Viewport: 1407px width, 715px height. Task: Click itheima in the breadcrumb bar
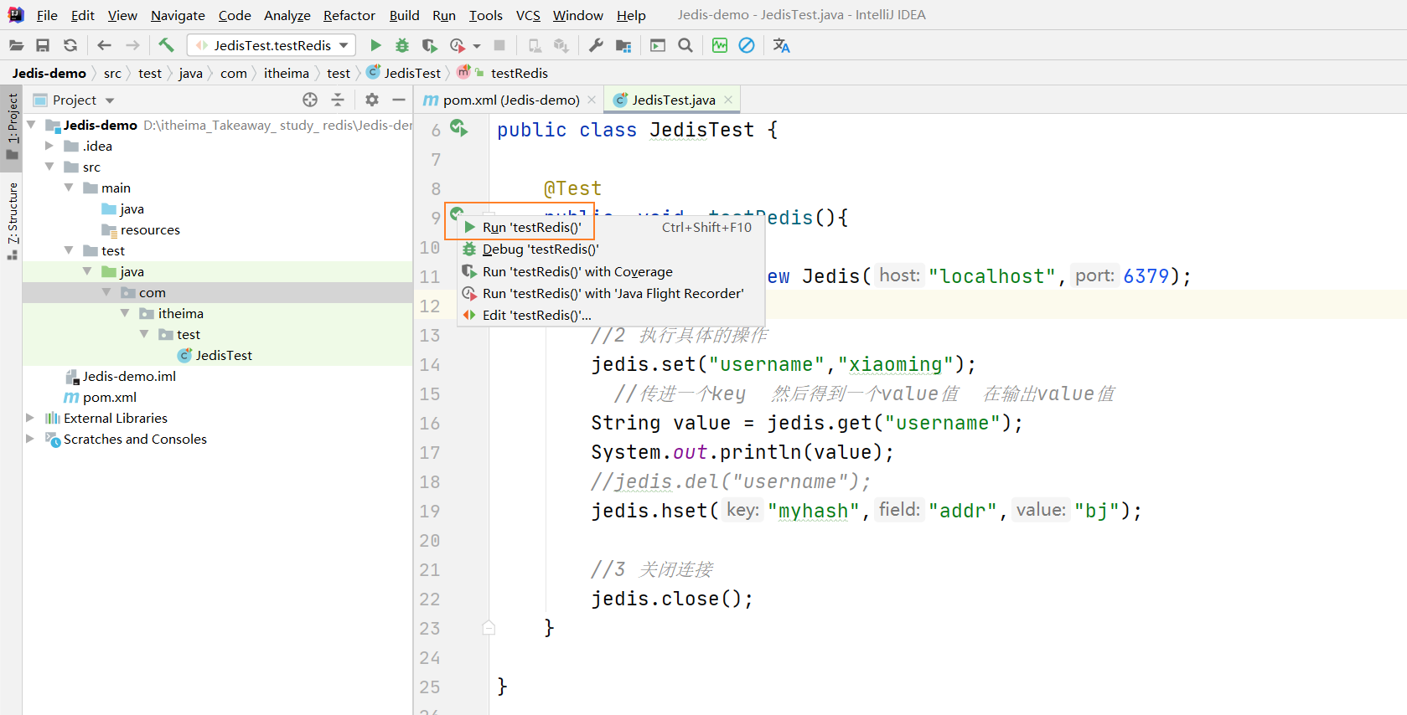[287, 73]
